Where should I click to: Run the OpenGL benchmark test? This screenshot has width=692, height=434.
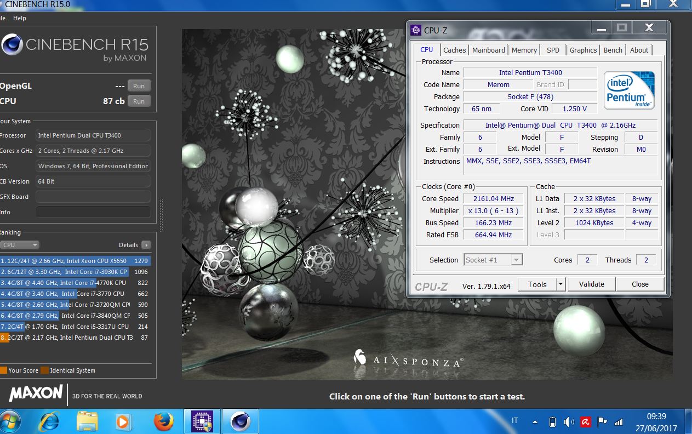coord(139,86)
